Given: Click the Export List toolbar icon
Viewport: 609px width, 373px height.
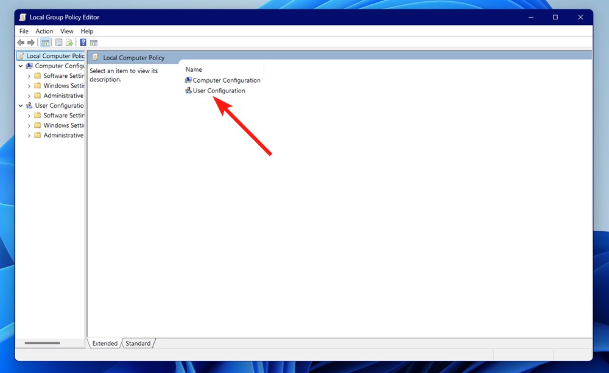Looking at the screenshot, I should tap(69, 43).
